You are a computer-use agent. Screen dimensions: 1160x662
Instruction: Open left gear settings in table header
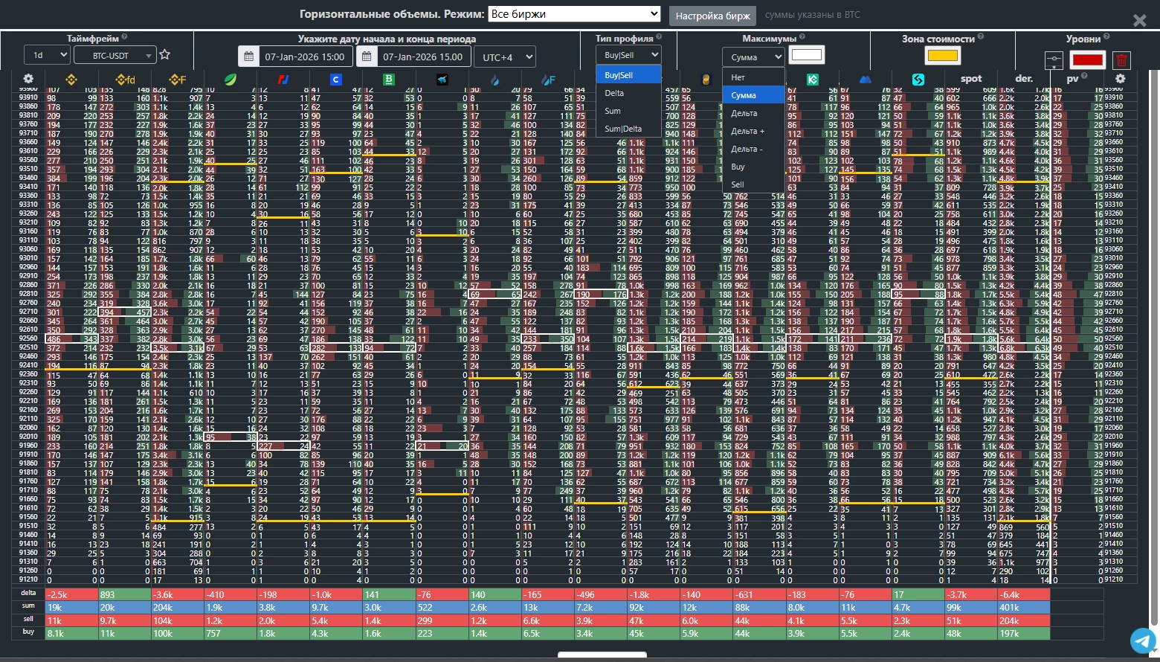pyautogui.click(x=28, y=79)
